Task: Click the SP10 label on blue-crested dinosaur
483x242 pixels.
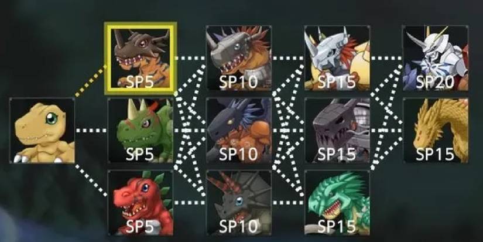Action: (238, 155)
